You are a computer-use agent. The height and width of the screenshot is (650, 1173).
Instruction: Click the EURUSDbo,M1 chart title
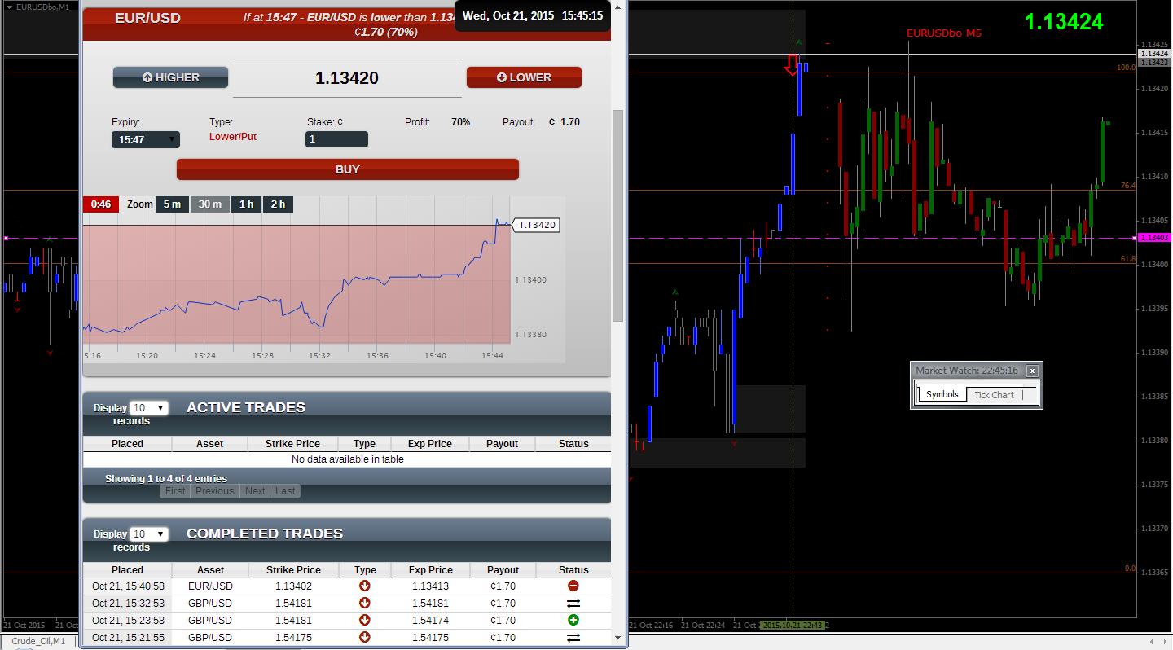(42, 7)
